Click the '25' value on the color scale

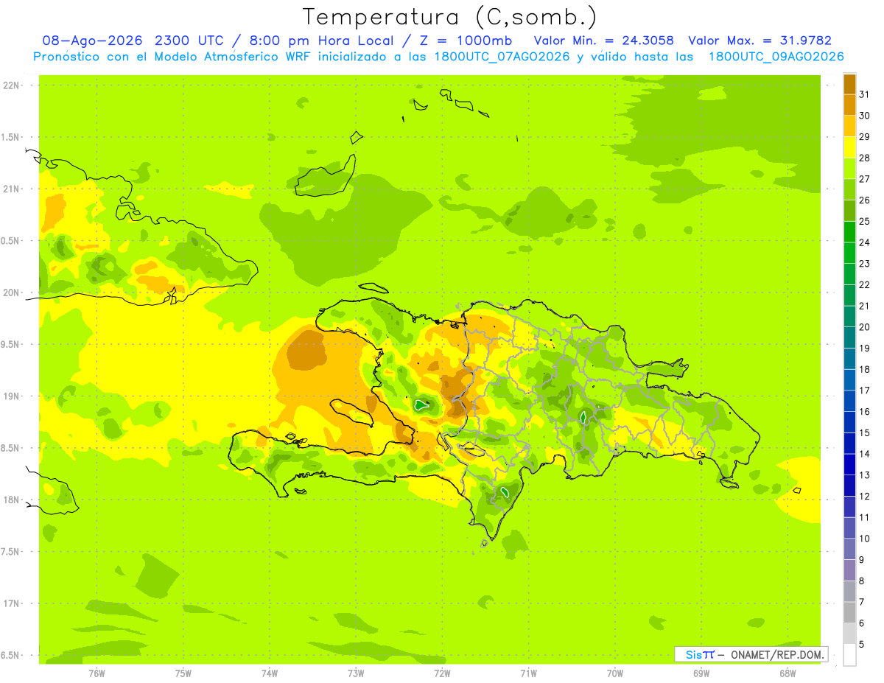(x=865, y=221)
